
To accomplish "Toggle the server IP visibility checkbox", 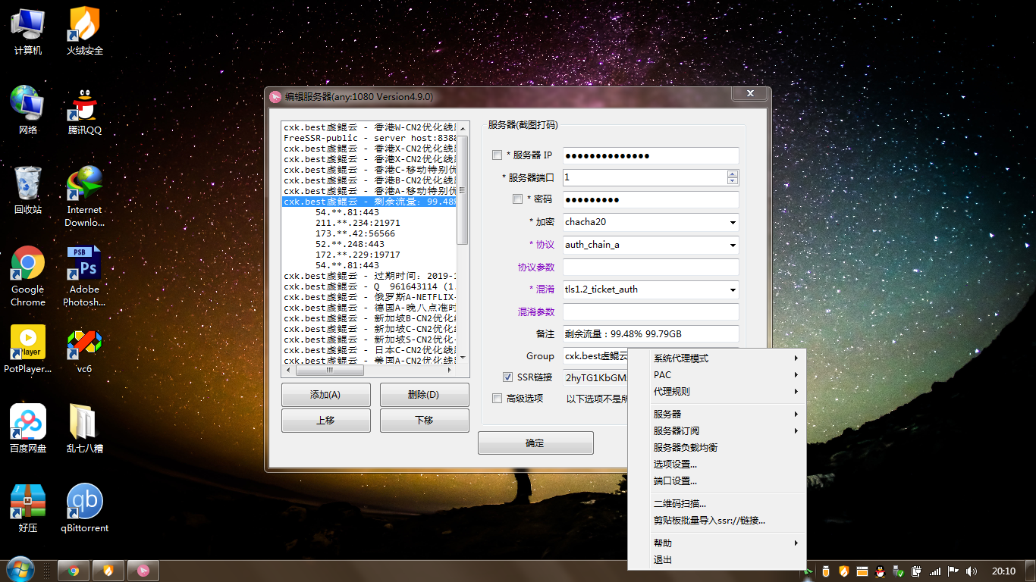I will tap(497, 155).
